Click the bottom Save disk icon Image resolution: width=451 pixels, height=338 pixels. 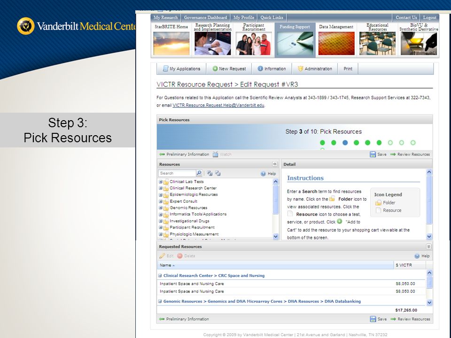pyautogui.click(x=373, y=319)
